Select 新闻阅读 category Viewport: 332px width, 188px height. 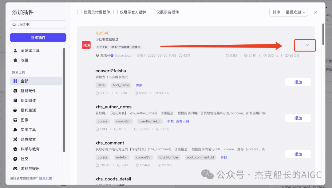[x=36, y=100]
